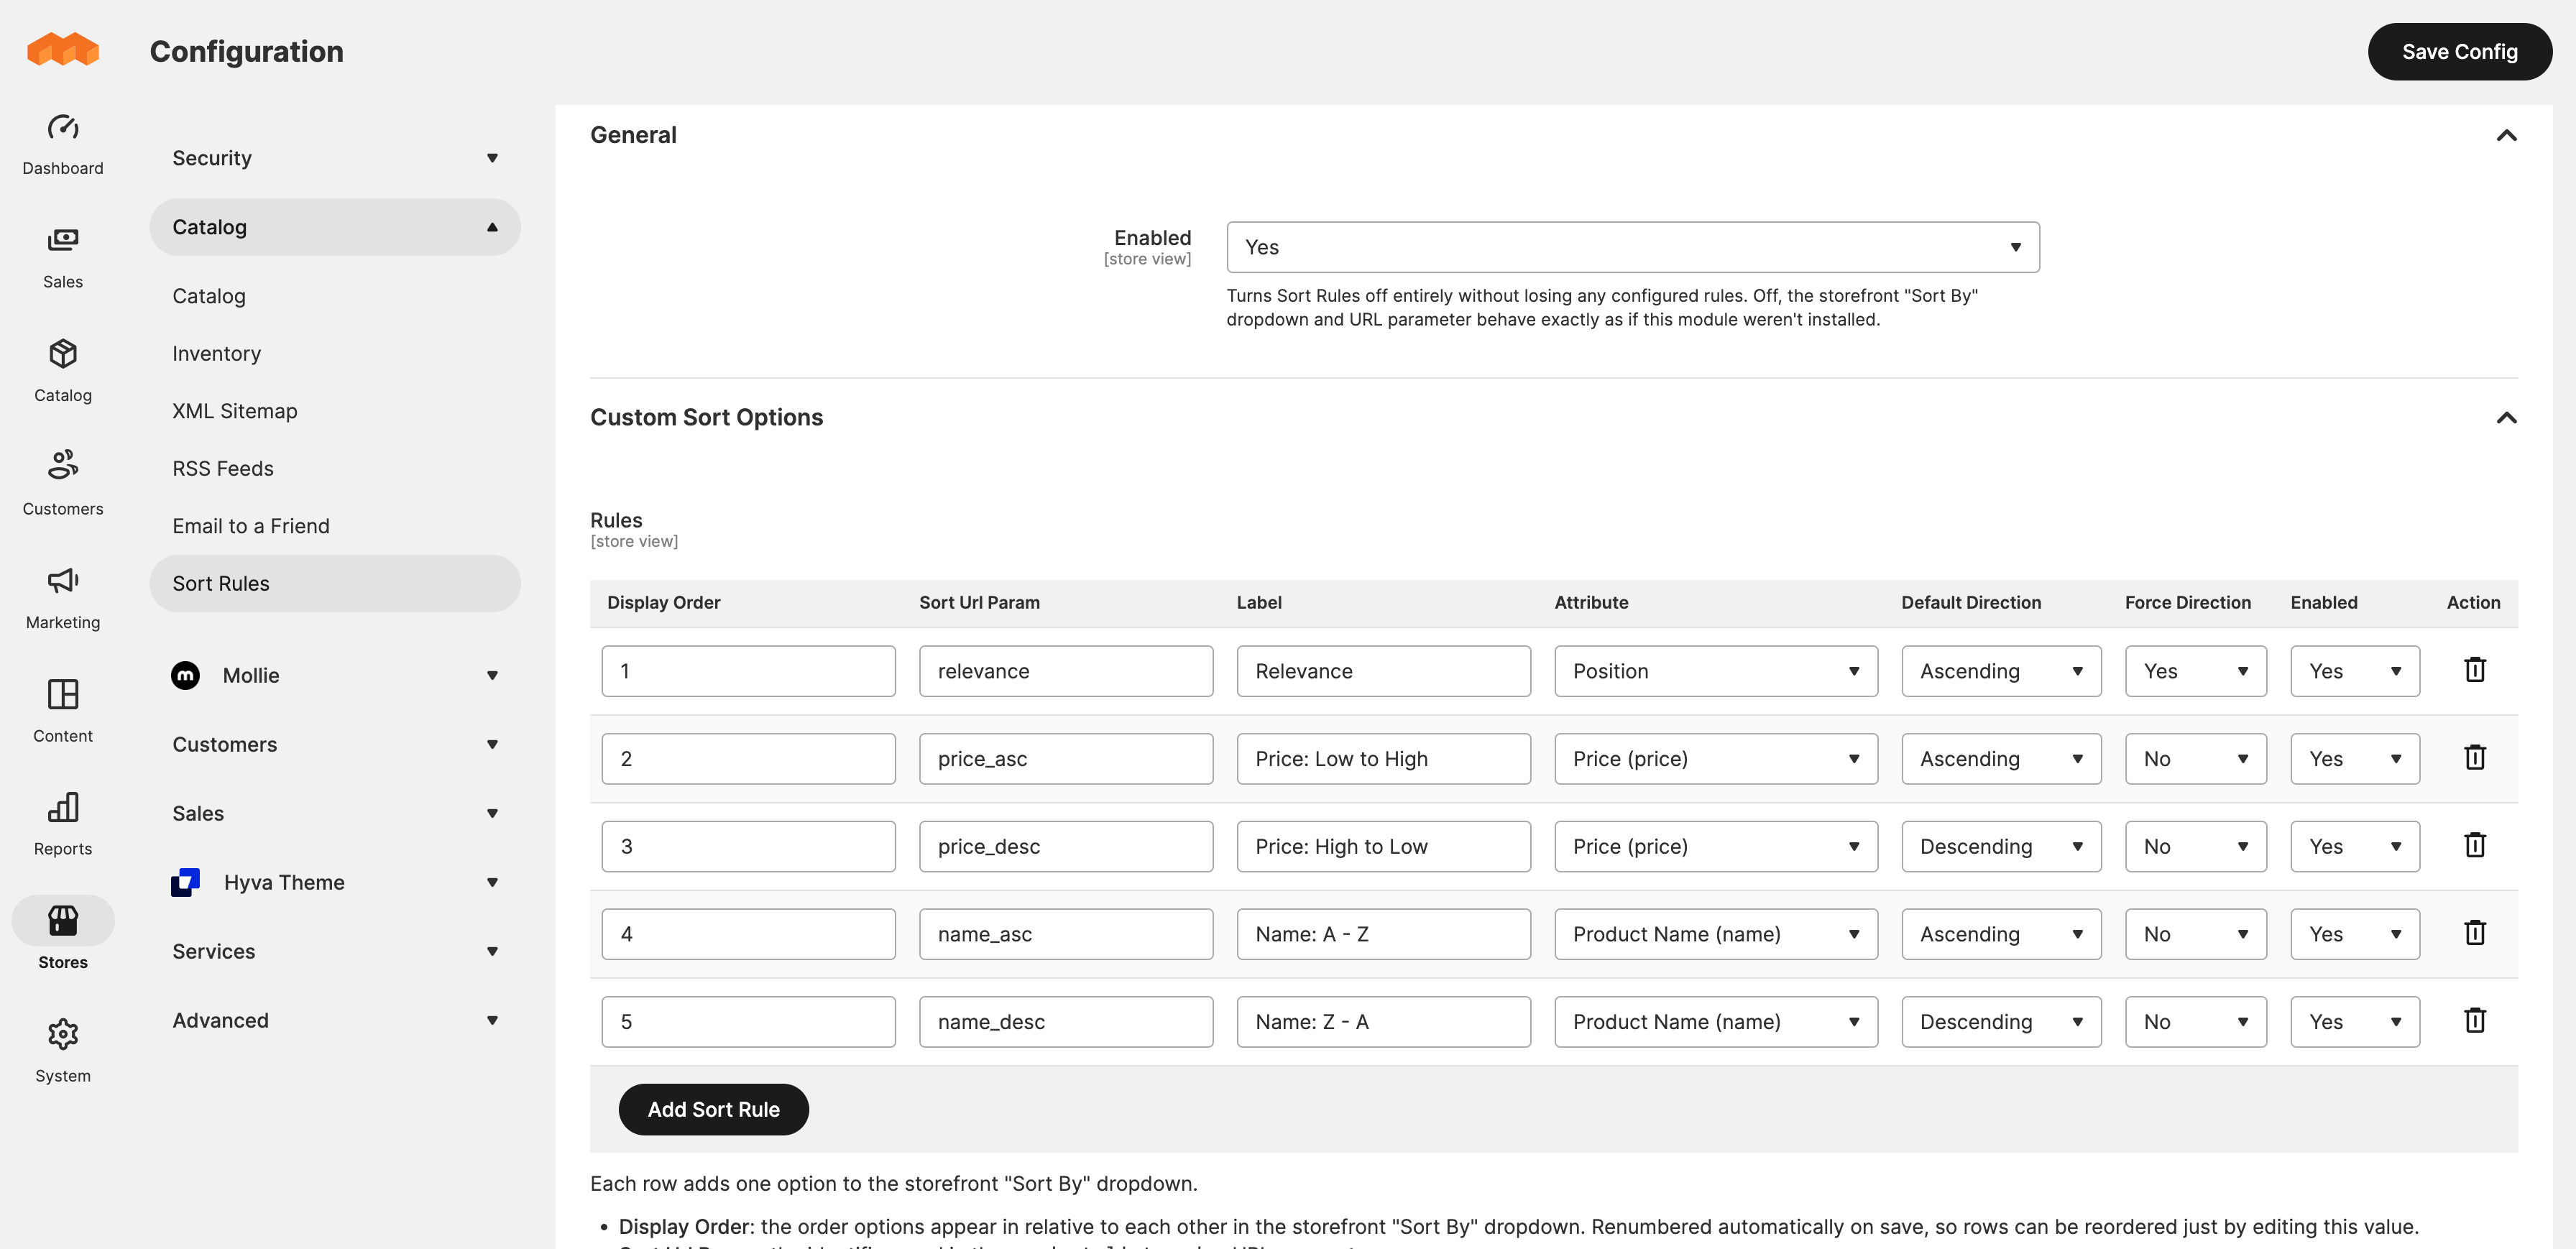Image resolution: width=2576 pixels, height=1249 pixels.
Task: Collapse the Catalog config group
Action: click(x=335, y=227)
